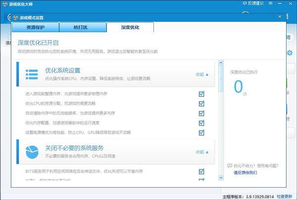Click the 关闭不必要的系统服务 pie chart icon
Screen dimensions: 297x200
(32, 151)
